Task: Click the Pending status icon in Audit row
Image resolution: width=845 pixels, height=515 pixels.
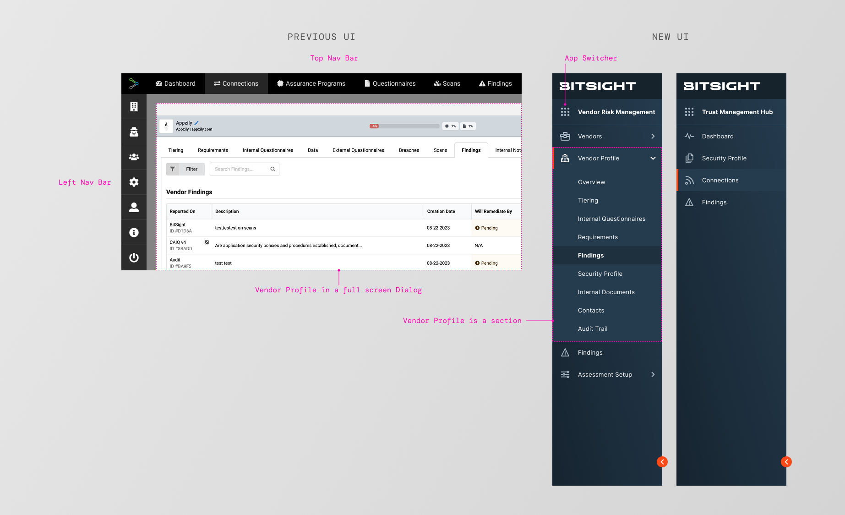Action: coord(477,263)
